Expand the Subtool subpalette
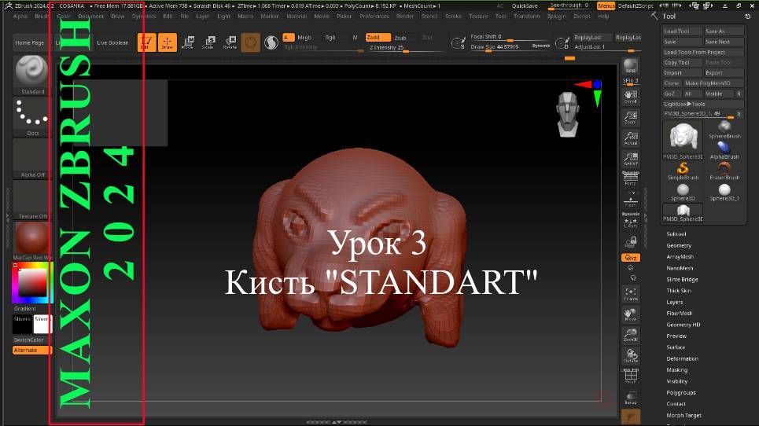 tap(676, 234)
